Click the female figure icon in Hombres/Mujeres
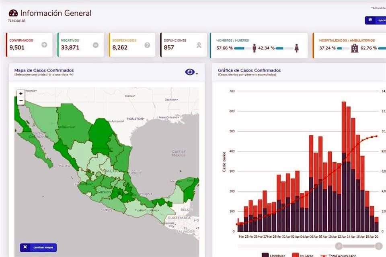The image size is (386, 257). click(297, 48)
